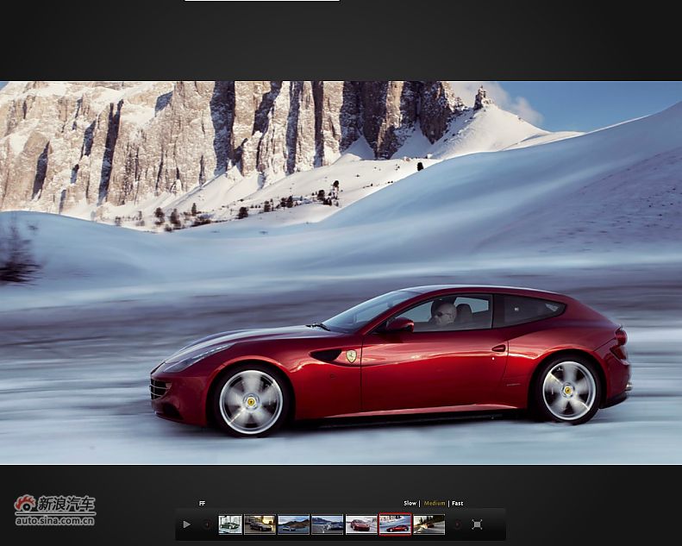682x546 pixels.
Task: Click the previous thumbnails arrow
Action: [x=207, y=524]
